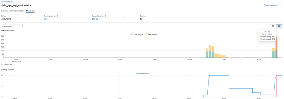Viewport: 284px width, 99px height.
Task: Click the info icon beside Running queries
Action: (x=57, y=16)
